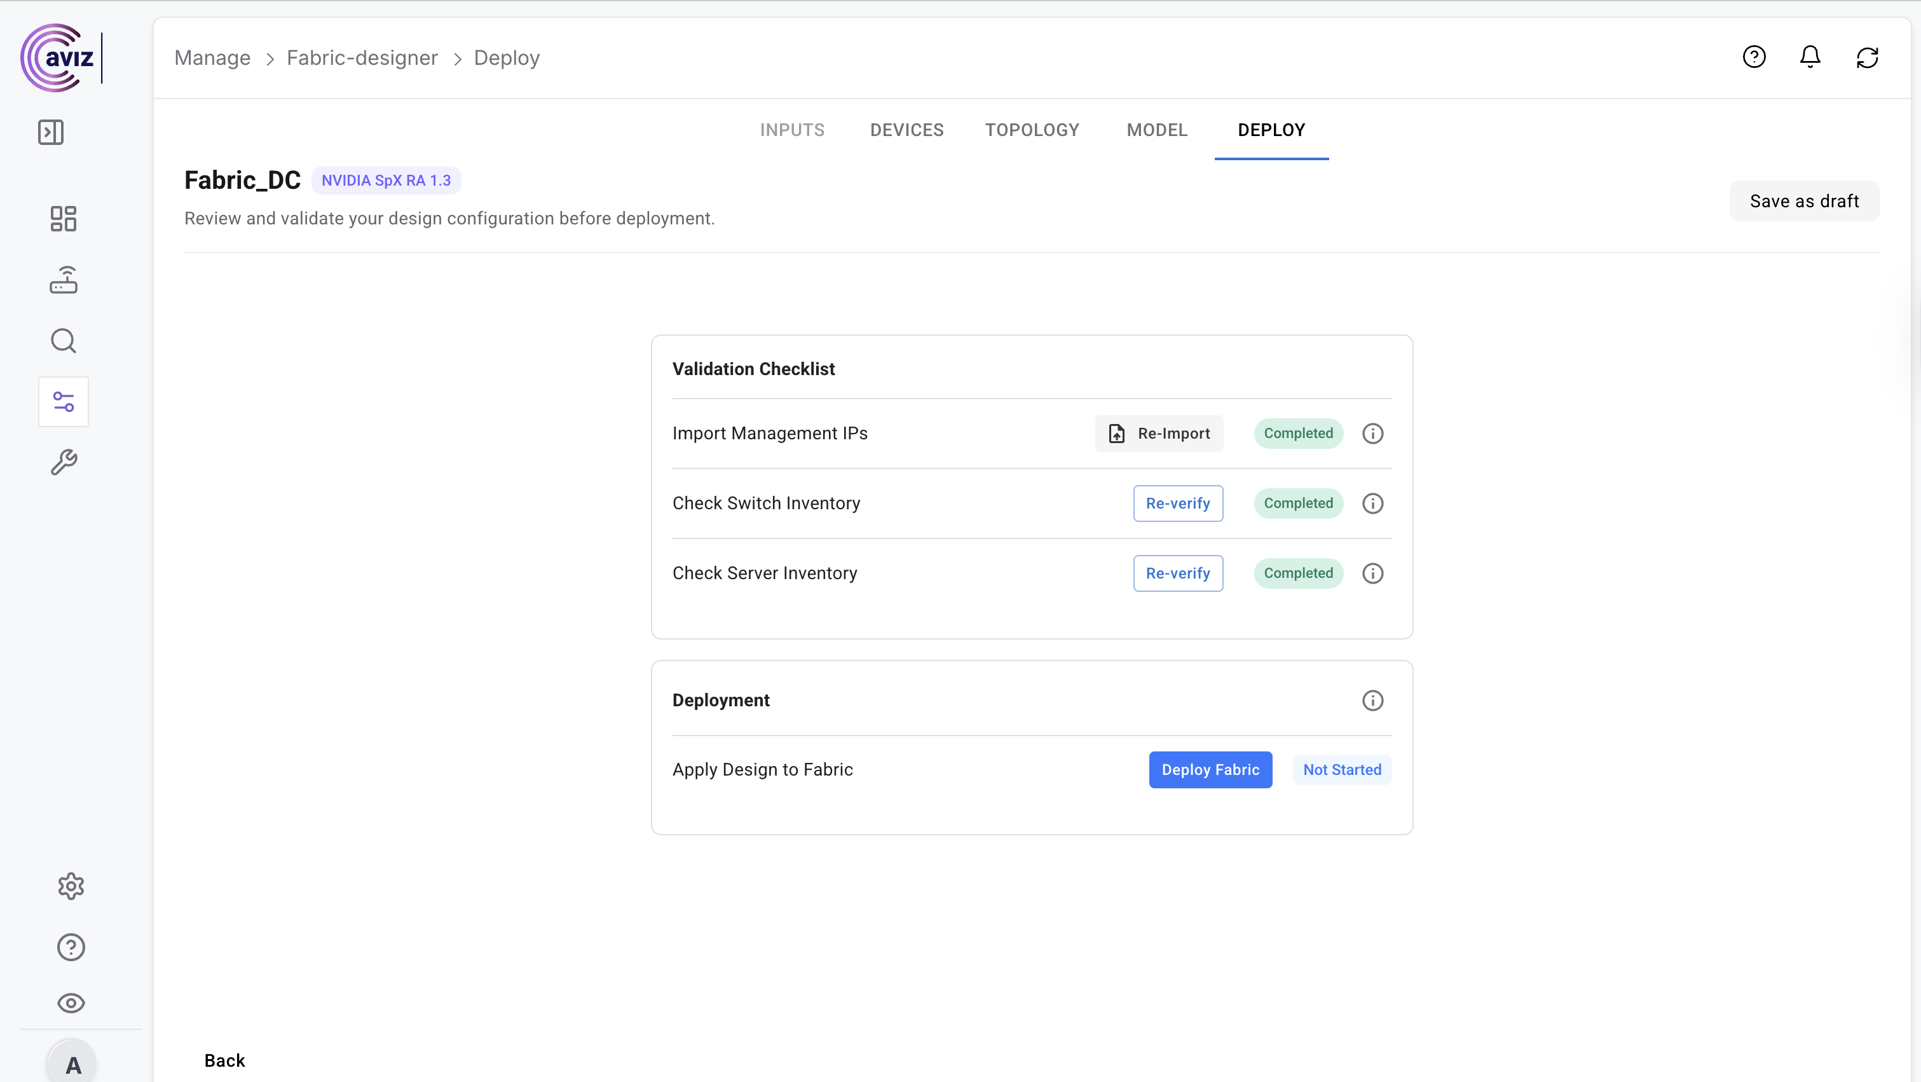Viewport: 1921px width, 1082px height.
Task: Click the sidebar search magnifier icon
Action: pyautogui.click(x=64, y=341)
